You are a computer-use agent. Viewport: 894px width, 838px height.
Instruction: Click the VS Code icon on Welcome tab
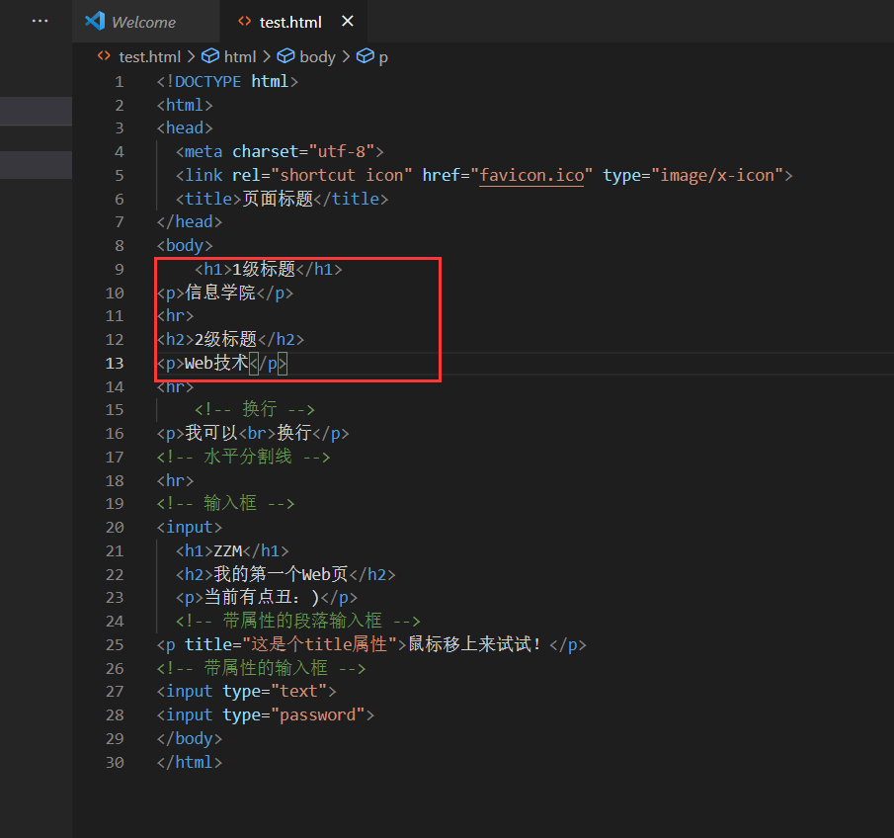[95, 21]
